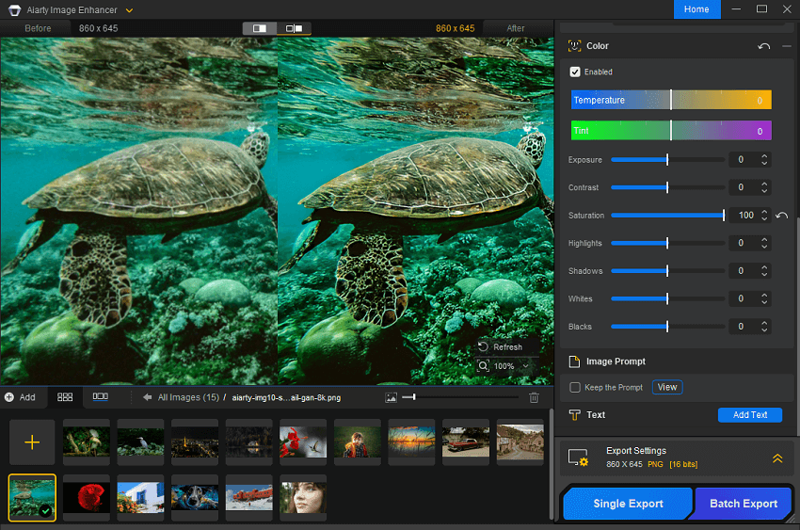
Task: Click the Saturation slider track
Action: tap(667, 216)
